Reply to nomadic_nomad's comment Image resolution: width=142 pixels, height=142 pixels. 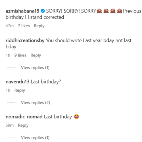(x=23, y=126)
